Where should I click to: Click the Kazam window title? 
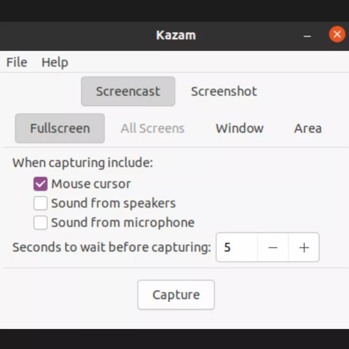pos(176,35)
